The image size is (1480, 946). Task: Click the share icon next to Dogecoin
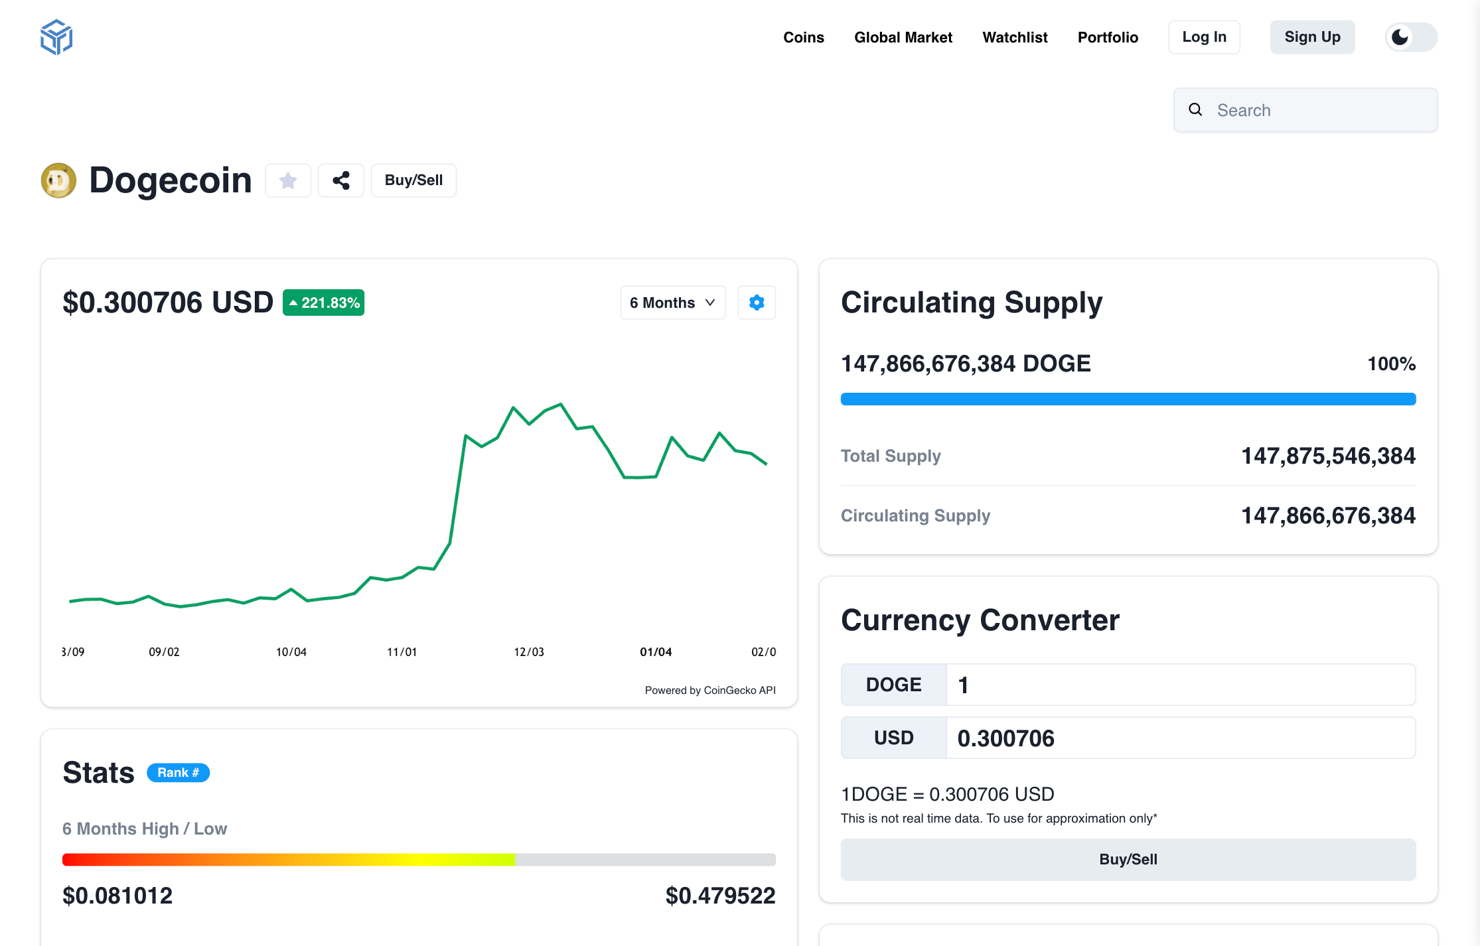point(341,180)
